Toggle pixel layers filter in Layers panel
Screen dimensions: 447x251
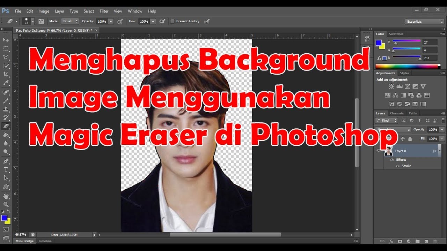tap(404, 120)
